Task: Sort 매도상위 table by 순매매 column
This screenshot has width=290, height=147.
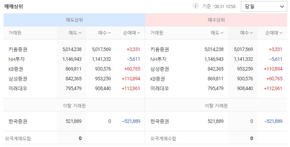Action: coord(131,33)
